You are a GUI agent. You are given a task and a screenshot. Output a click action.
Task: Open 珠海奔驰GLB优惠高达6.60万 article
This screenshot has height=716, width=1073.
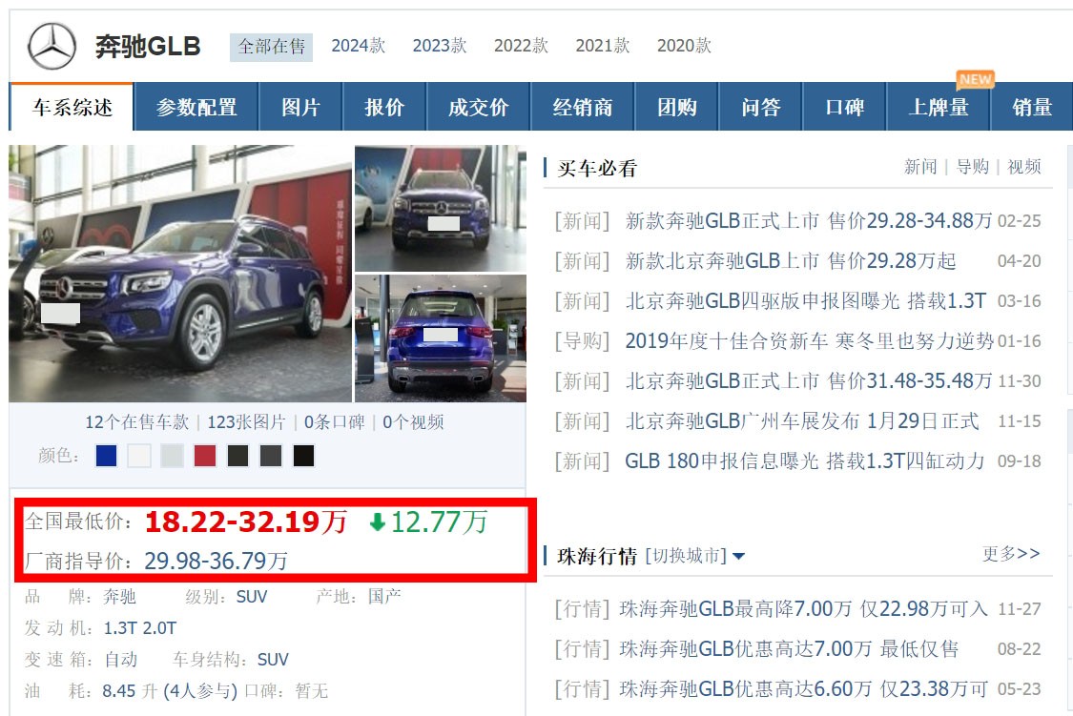(803, 688)
